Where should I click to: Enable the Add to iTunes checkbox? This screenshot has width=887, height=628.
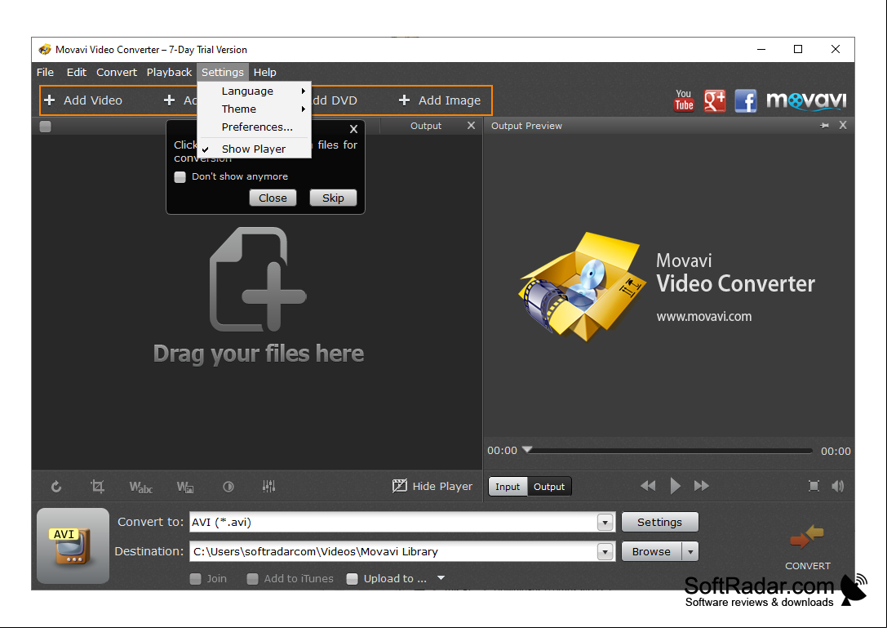click(x=252, y=579)
